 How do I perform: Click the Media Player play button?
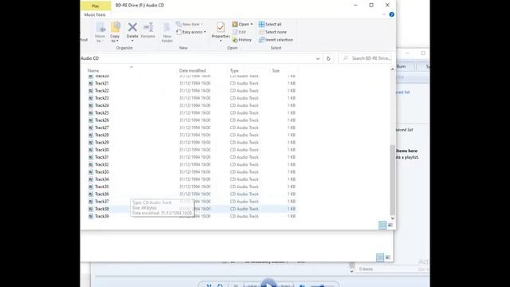tap(269, 284)
